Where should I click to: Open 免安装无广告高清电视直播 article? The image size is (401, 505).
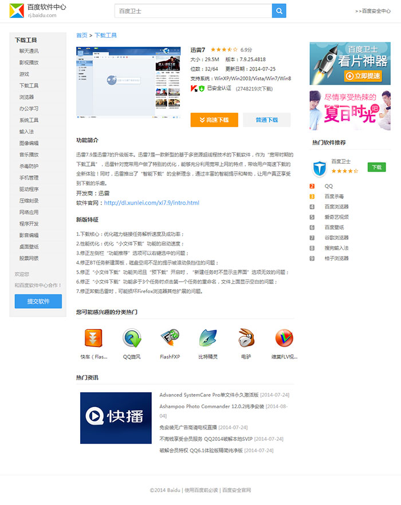pyautogui.click(x=188, y=427)
